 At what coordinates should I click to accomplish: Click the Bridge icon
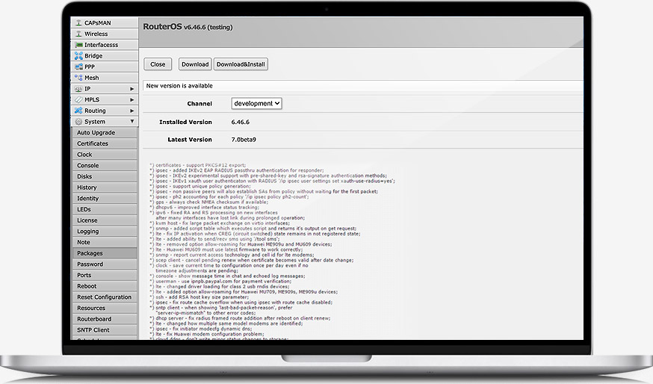(x=78, y=56)
